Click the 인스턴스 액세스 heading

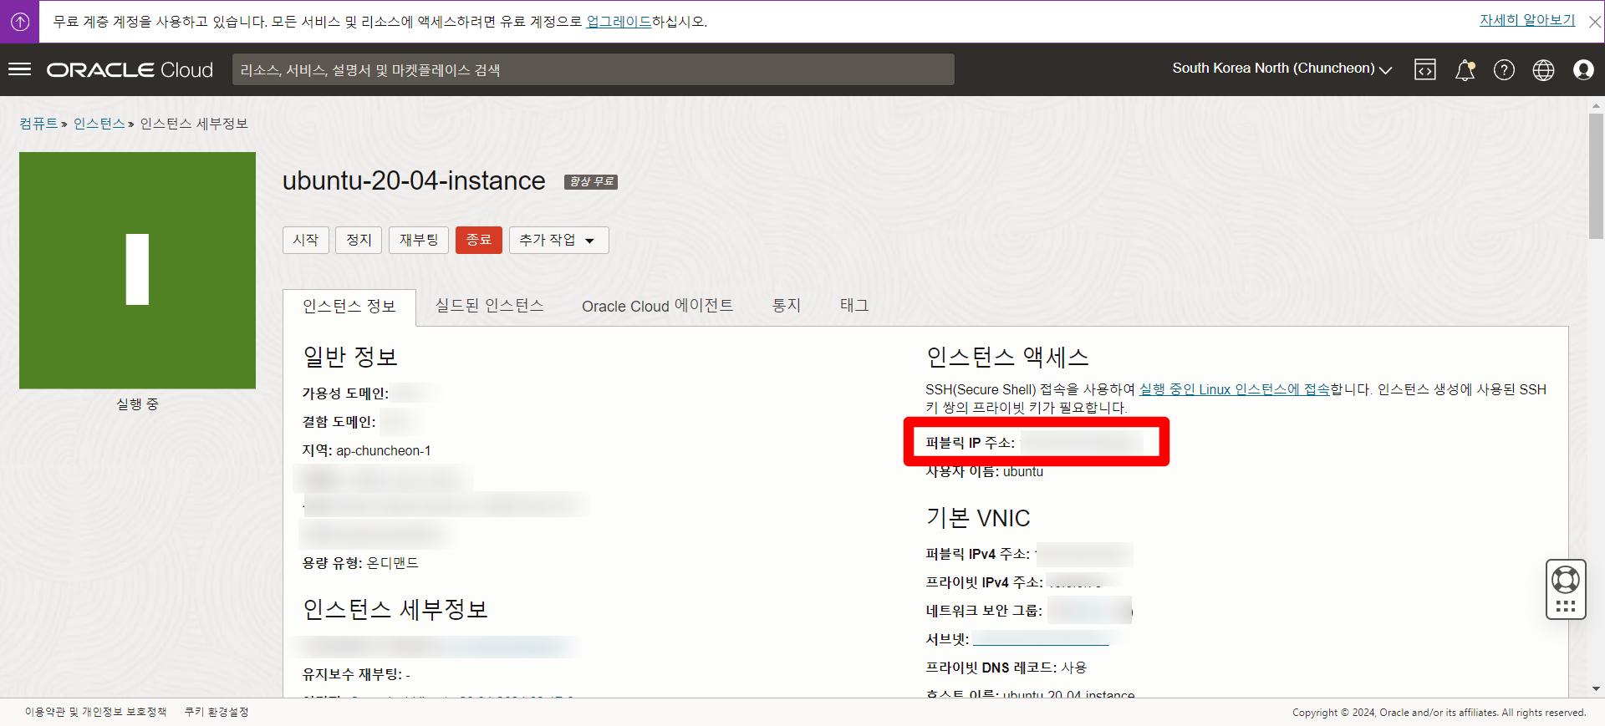(x=1007, y=358)
